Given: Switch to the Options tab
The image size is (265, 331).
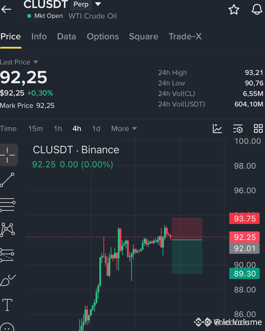Looking at the screenshot, I should pos(103,37).
